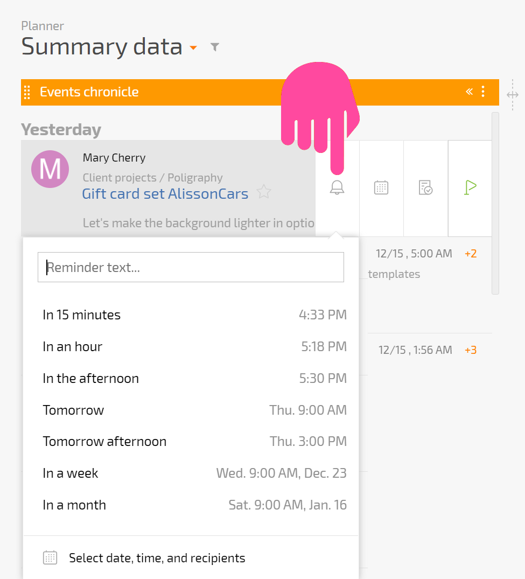The image size is (525, 579).
Task: Click the panel width resize handle
Action: [513, 95]
